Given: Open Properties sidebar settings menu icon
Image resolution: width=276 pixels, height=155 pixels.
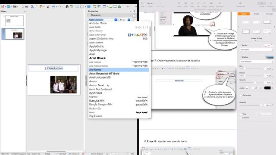Looking at the screenshot, I should (x=134, y=11).
